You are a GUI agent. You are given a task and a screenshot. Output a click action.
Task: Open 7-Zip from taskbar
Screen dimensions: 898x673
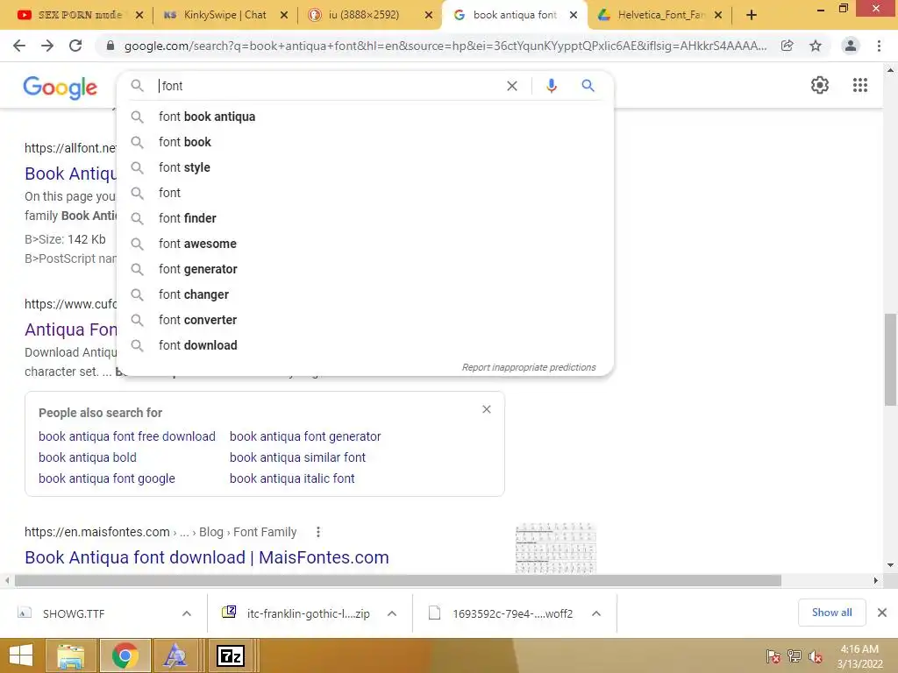pos(231,655)
